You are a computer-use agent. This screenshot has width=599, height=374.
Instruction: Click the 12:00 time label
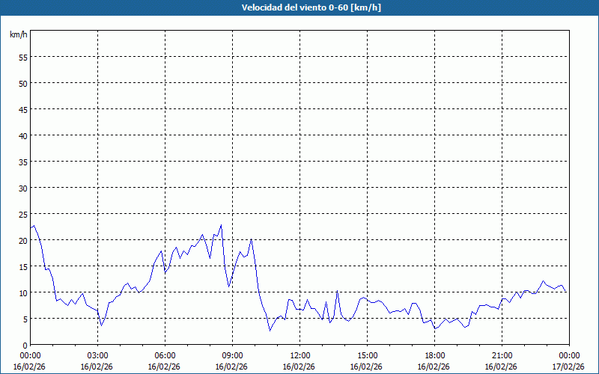(299, 355)
